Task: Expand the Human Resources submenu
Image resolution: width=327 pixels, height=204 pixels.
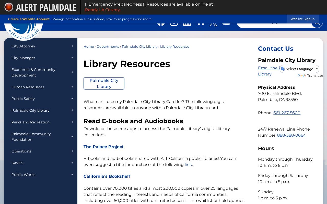Action: point(72,87)
